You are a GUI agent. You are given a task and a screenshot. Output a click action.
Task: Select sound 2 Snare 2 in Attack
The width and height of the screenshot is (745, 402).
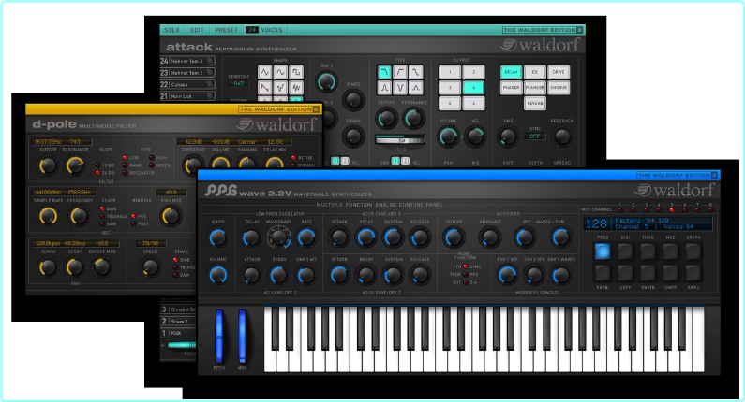178,321
